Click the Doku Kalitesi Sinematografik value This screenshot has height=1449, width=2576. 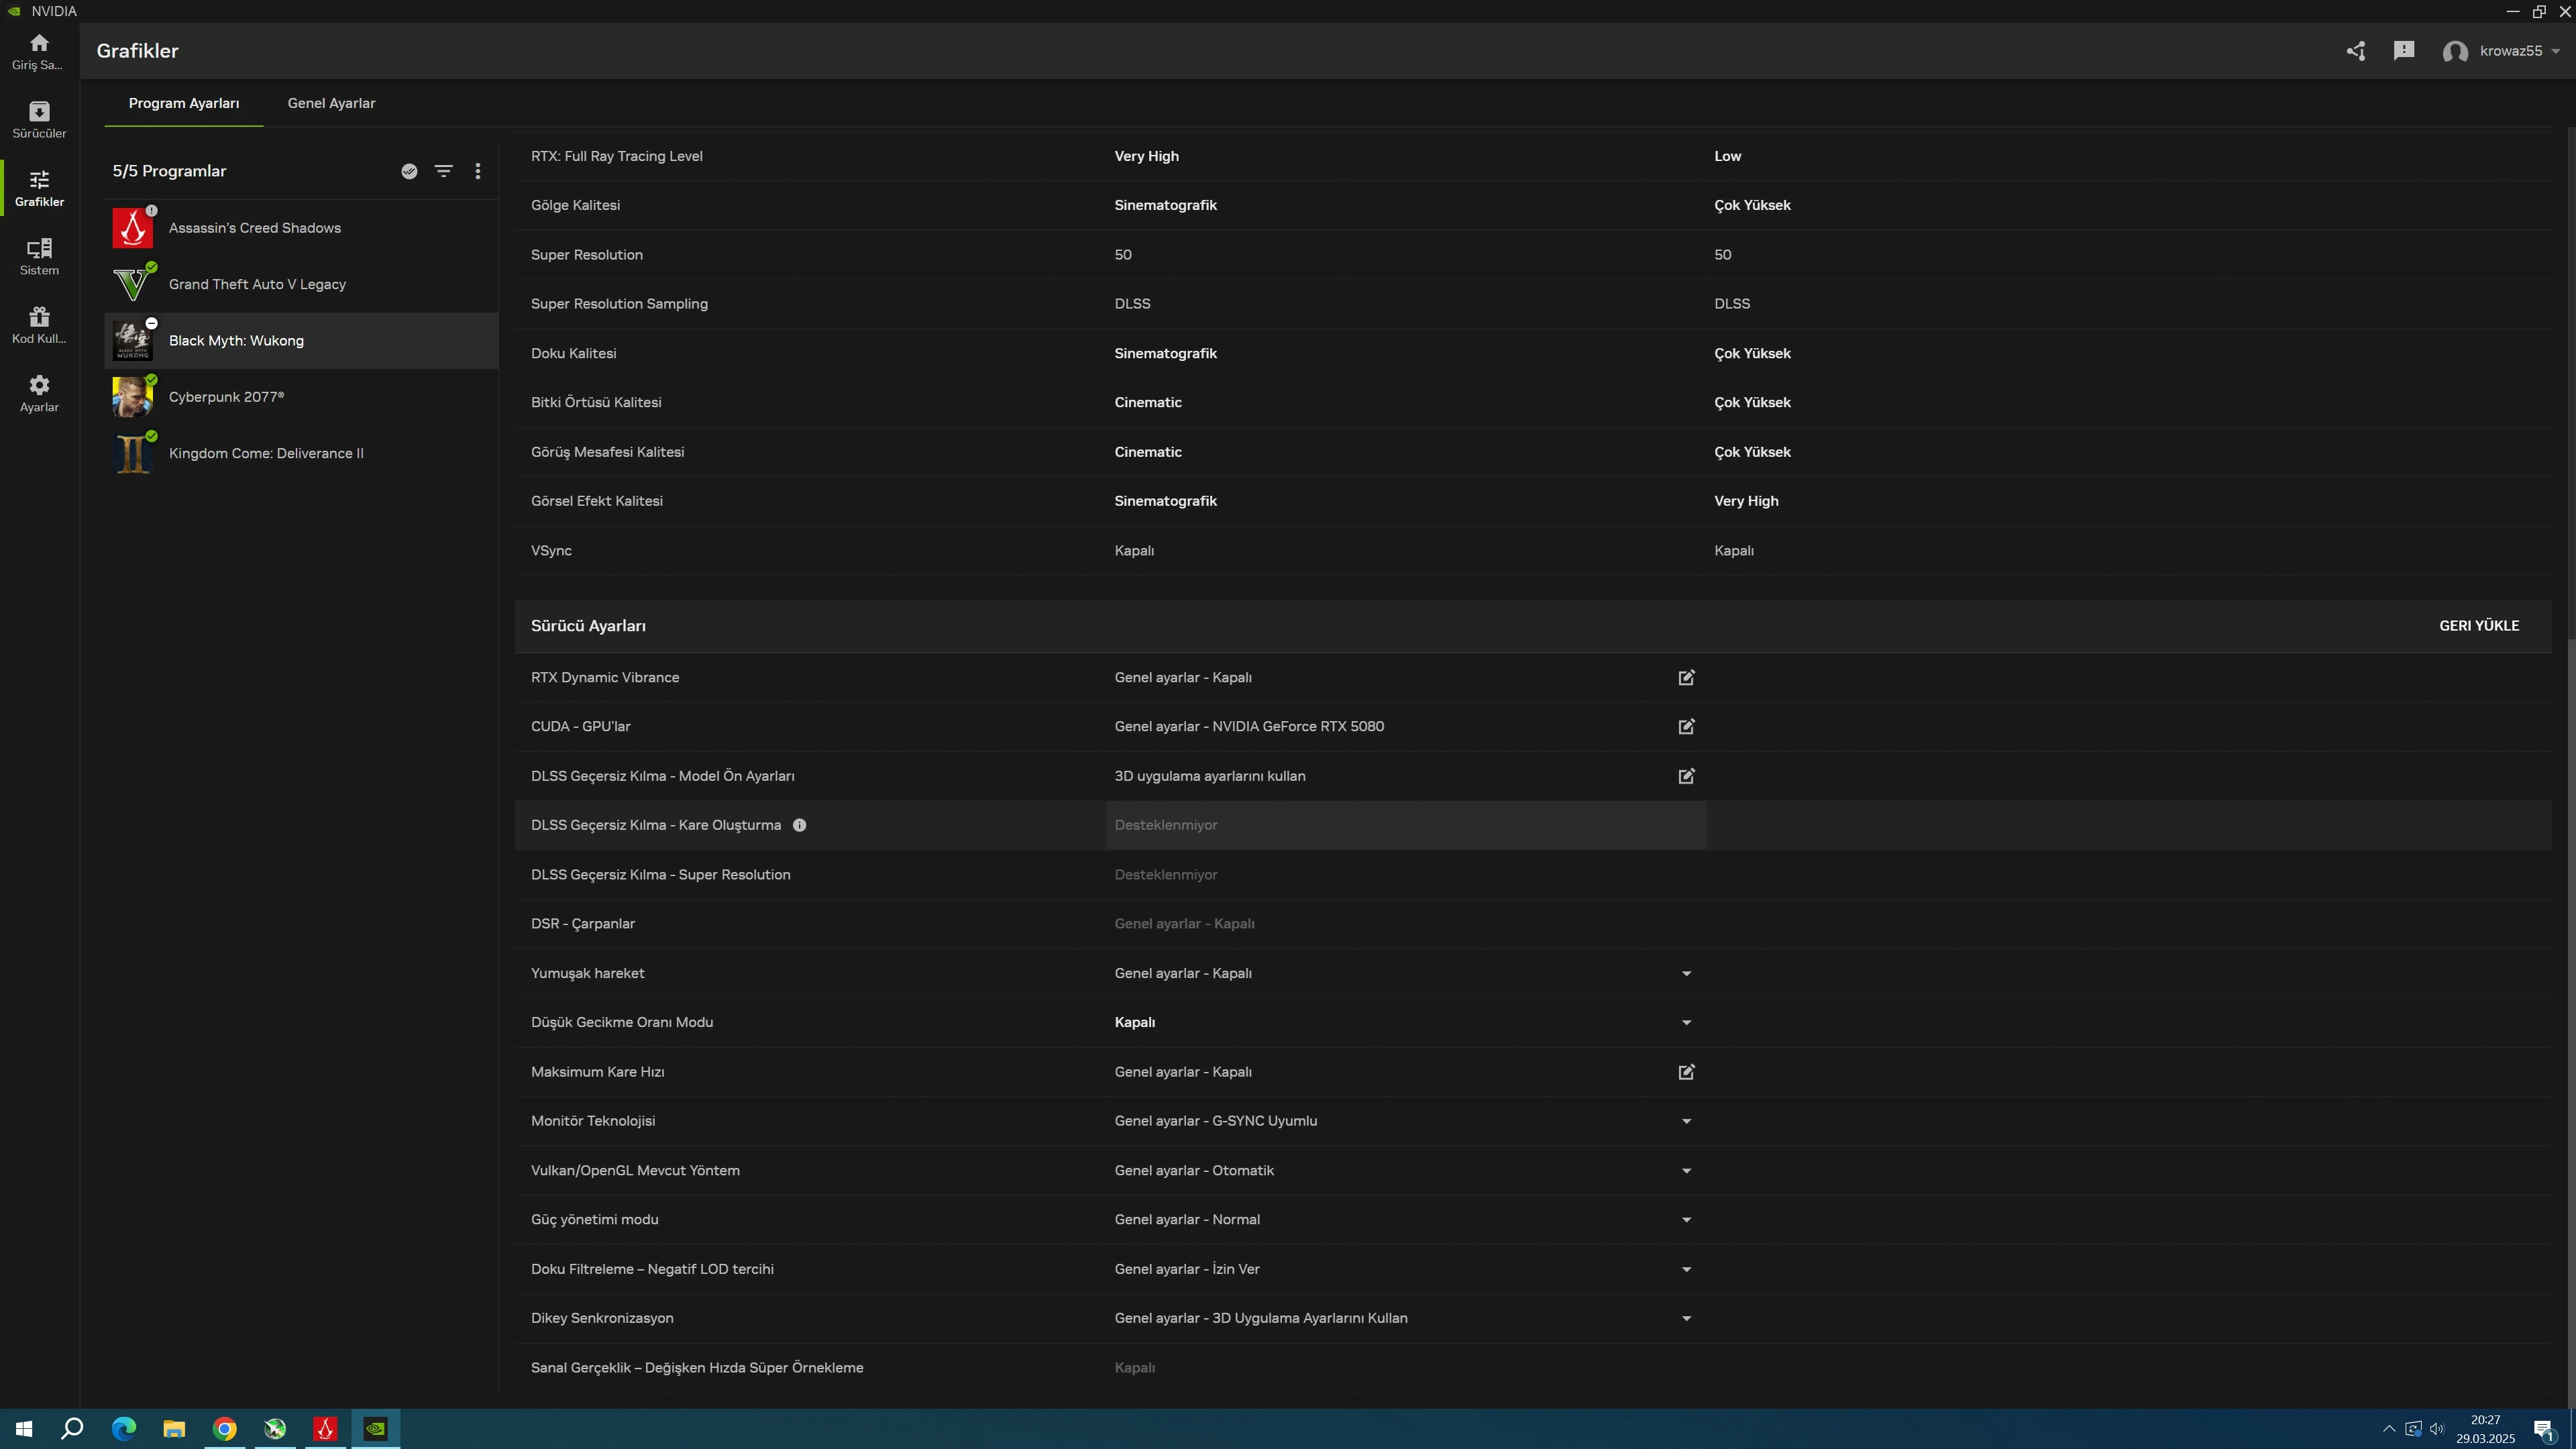(x=1165, y=353)
